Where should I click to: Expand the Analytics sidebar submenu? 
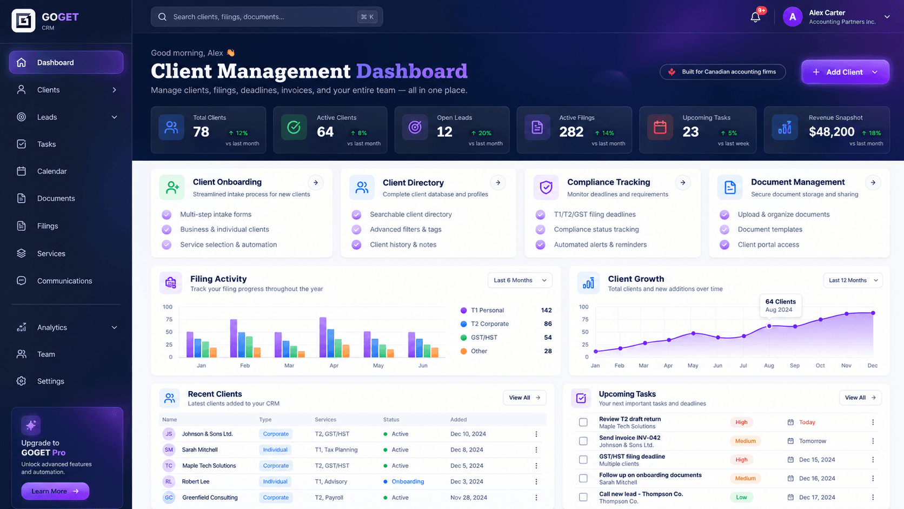[114, 327]
